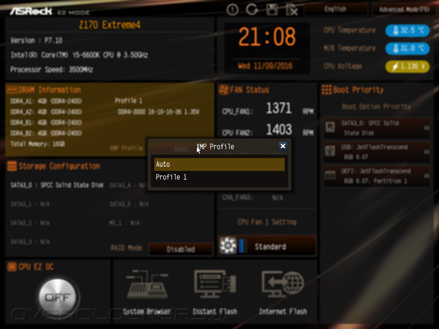Click the fan gear icon beside Standard
Screen dimensions: 439x329
[x=227, y=246]
